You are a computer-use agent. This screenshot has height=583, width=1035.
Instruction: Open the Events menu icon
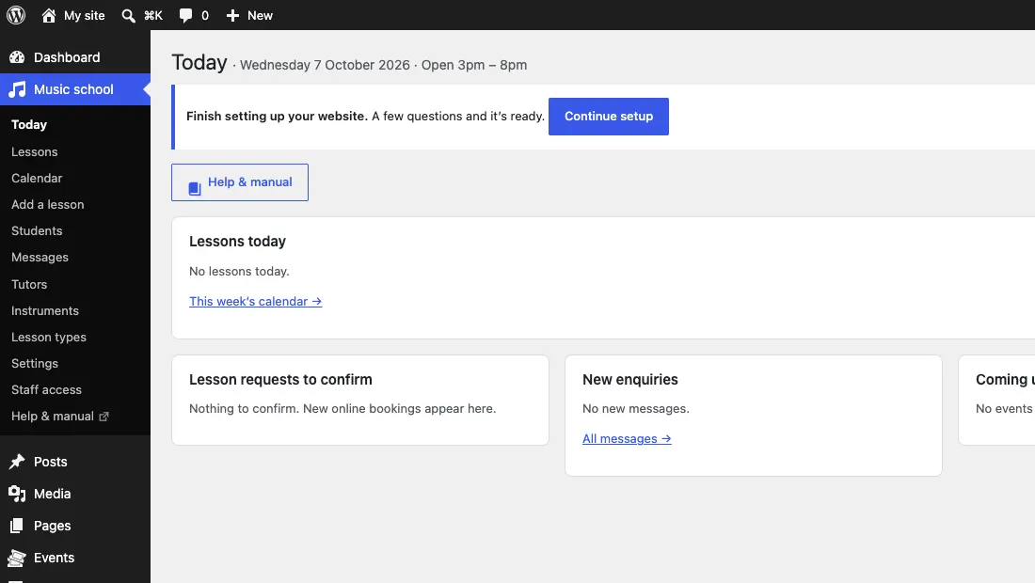[17, 558]
